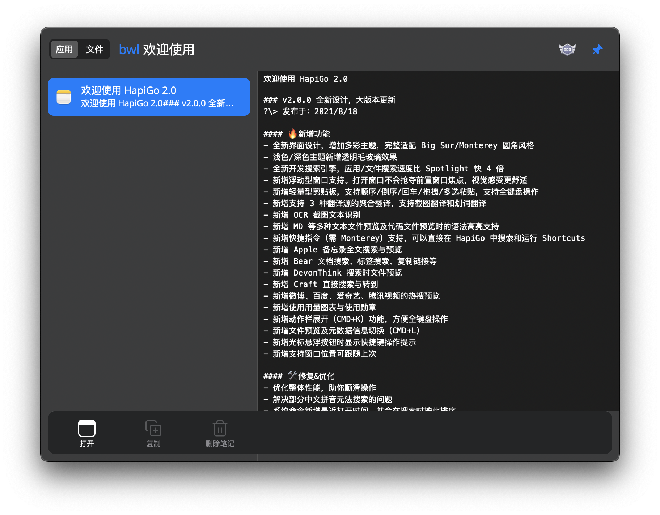This screenshot has height=515, width=660.
Task: Click the 删除笔记 action button
Action: point(220,433)
